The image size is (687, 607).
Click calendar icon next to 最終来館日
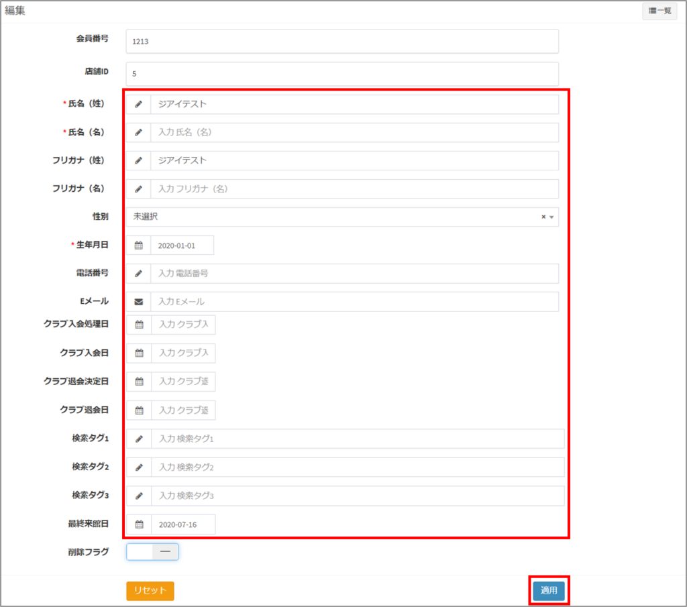139,524
